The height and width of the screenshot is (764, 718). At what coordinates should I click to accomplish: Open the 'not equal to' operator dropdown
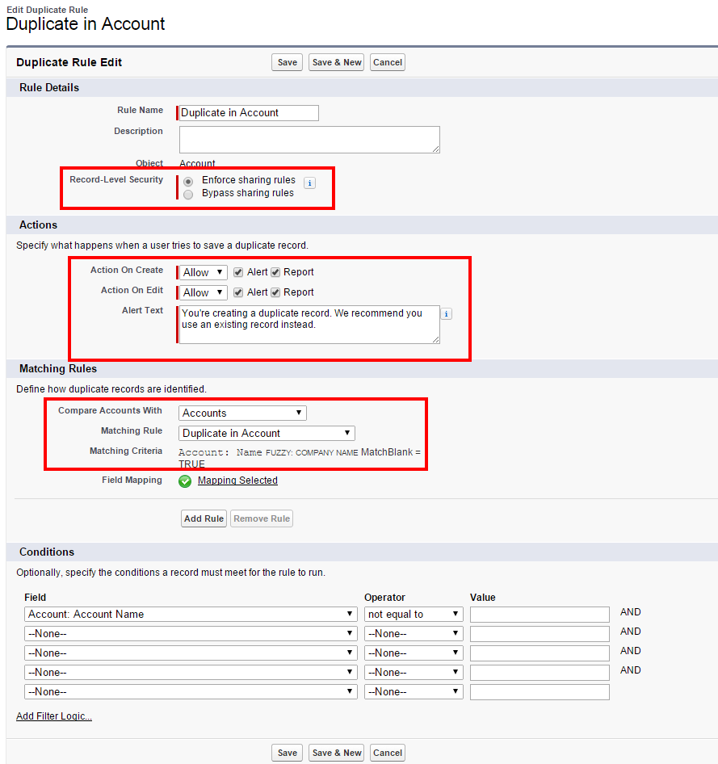pos(414,615)
